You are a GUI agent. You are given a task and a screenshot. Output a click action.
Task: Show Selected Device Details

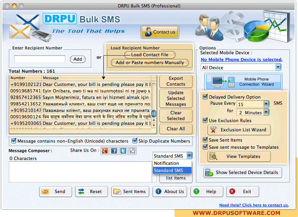[x=243, y=172]
